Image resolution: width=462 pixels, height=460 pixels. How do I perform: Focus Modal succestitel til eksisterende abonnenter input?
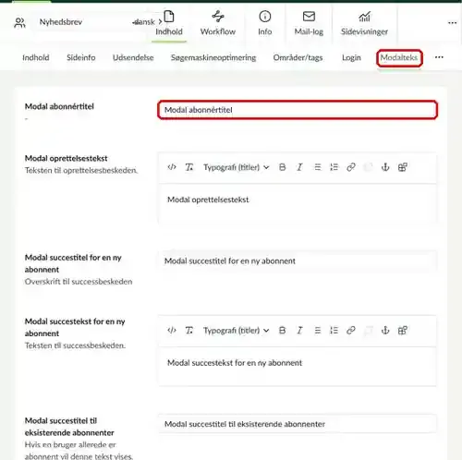point(298,424)
